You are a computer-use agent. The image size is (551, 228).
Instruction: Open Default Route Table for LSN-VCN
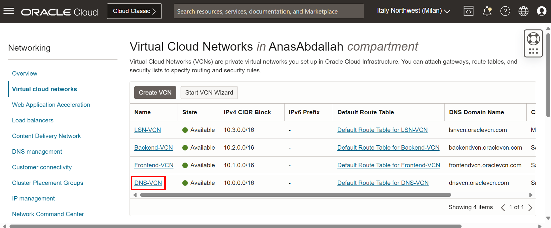point(382,130)
